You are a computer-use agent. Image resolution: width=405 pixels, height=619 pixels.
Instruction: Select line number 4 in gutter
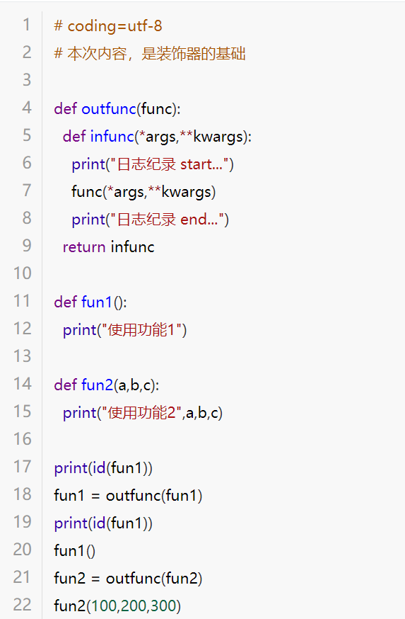click(26, 108)
